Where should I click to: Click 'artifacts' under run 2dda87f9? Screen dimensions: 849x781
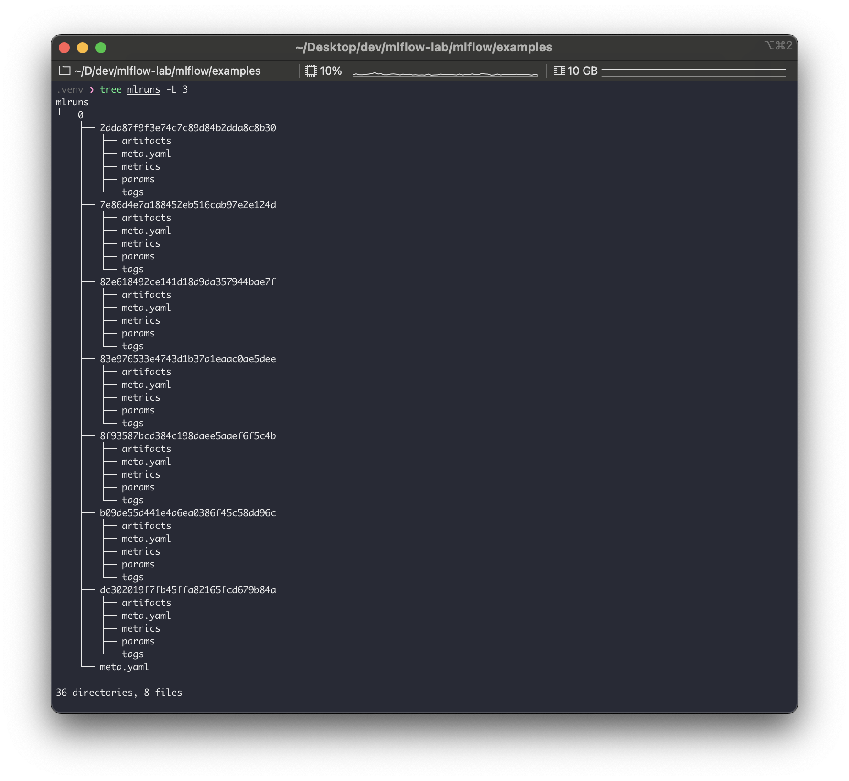146,141
